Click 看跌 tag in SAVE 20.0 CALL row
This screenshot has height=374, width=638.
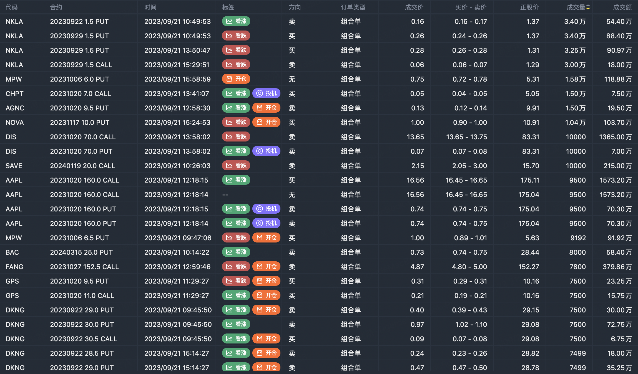(236, 165)
